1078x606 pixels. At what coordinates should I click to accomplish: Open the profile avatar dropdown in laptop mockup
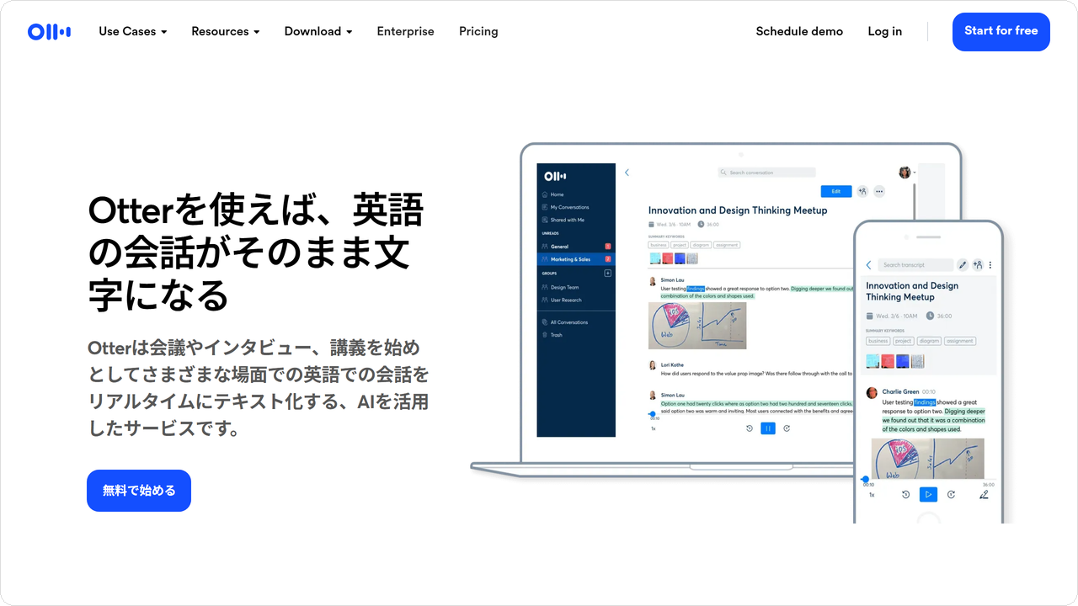(907, 173)
